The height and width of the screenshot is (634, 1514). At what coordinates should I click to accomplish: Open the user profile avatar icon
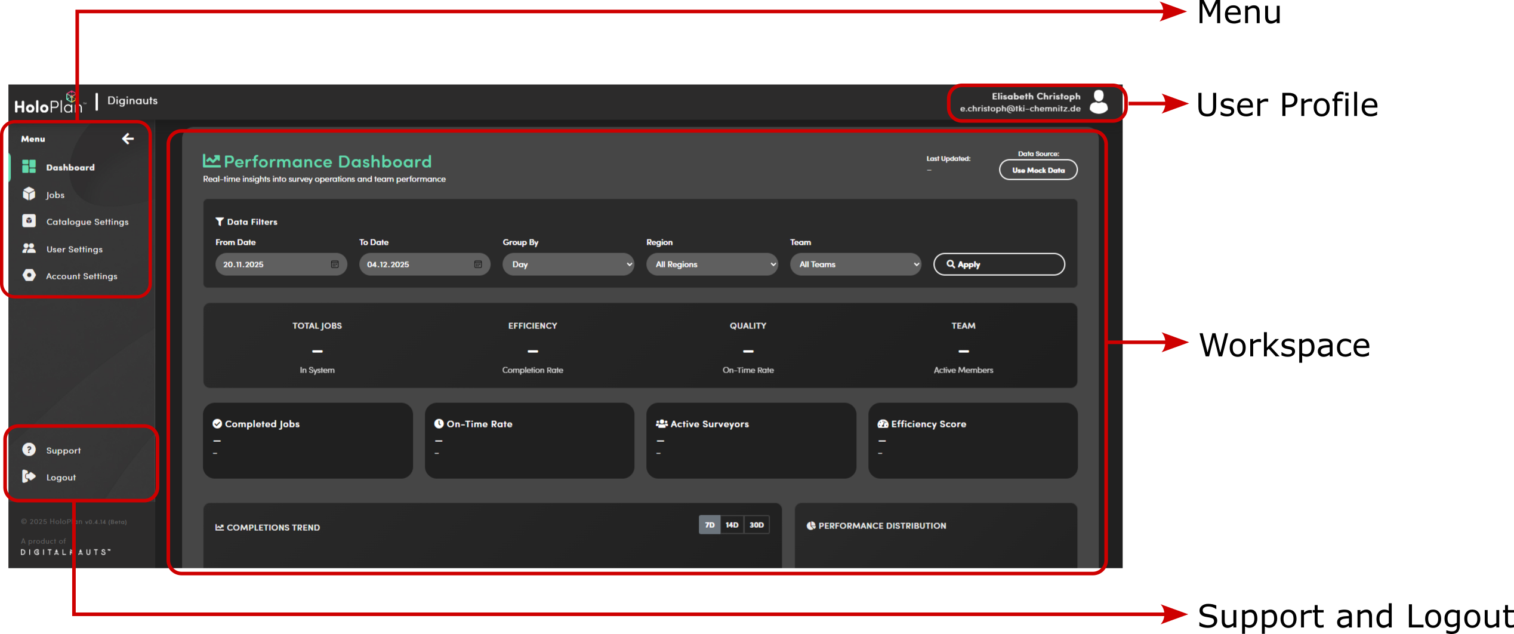pyautogui.click(x=1099, y=103)
